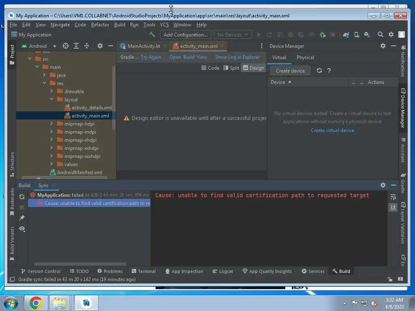Click the user account avatar icon
Image resolution: width=415 pixels, height=311 pixels.
[x=402, y=34]
